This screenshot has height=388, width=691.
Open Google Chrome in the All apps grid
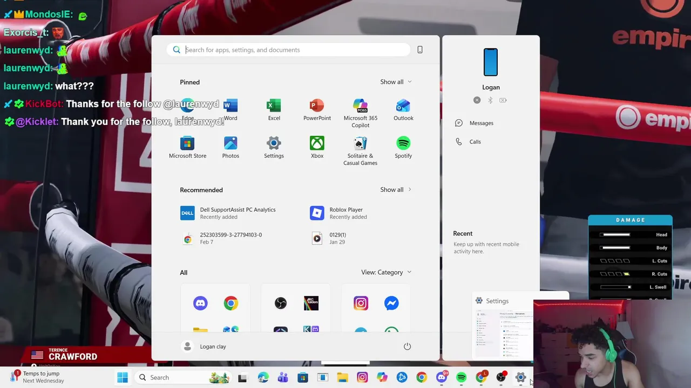[x=231, y=303]
